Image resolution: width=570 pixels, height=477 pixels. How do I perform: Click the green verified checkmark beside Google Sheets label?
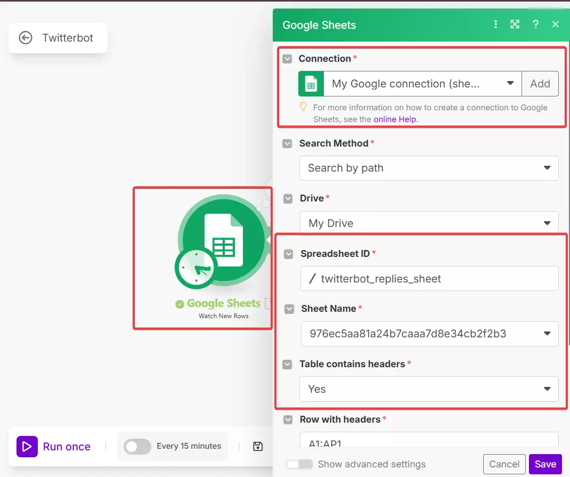(180, 304)
